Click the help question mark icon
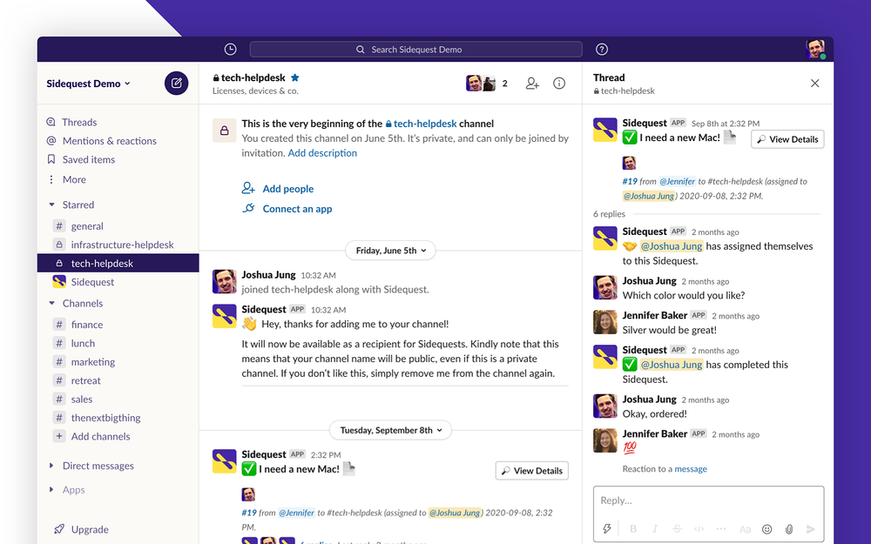 [x=602, y=50]
